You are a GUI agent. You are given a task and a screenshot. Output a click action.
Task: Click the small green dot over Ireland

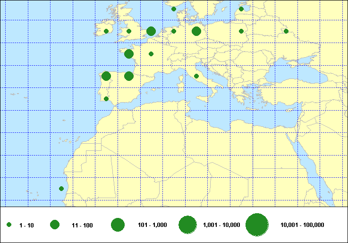click(106, 31)
